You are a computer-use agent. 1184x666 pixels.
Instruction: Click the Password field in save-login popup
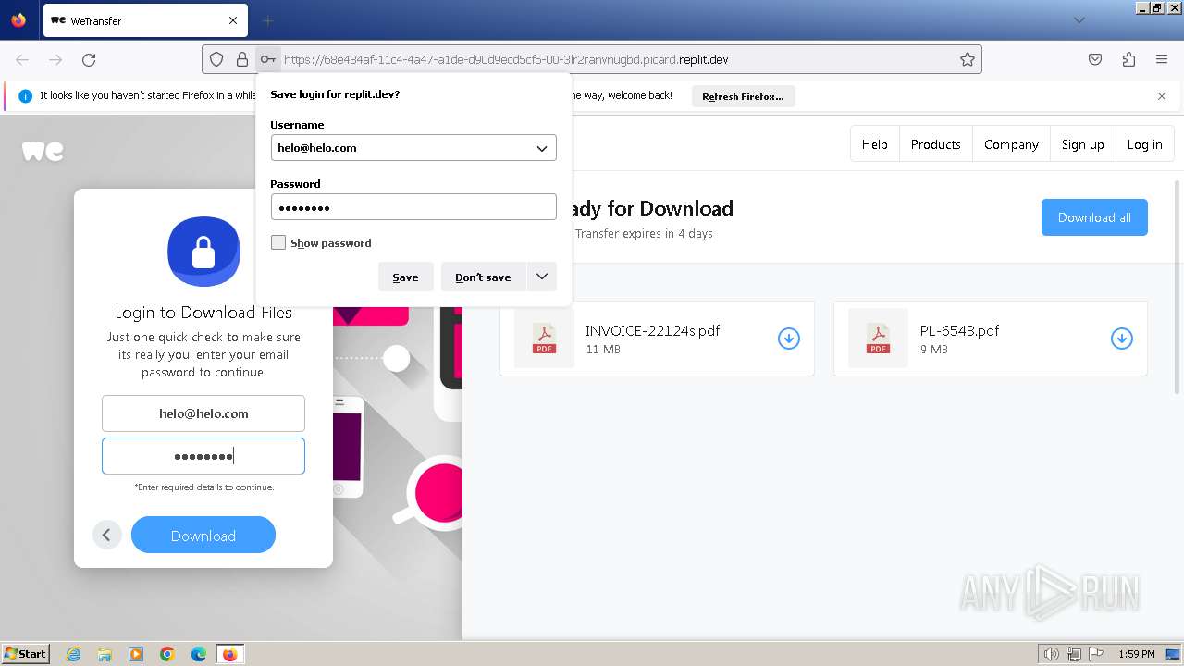[413, 207]
